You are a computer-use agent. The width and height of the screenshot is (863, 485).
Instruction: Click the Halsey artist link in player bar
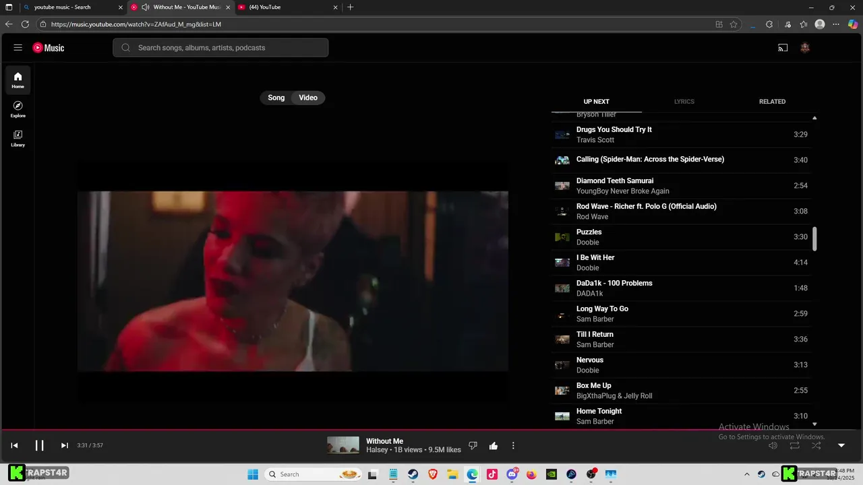pyautogui.click(x=377, y=450)
